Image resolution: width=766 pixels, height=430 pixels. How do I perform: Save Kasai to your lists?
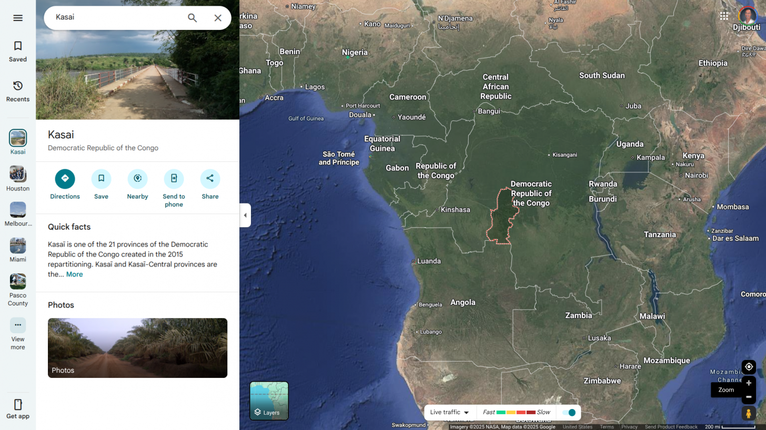pos(101,179)
